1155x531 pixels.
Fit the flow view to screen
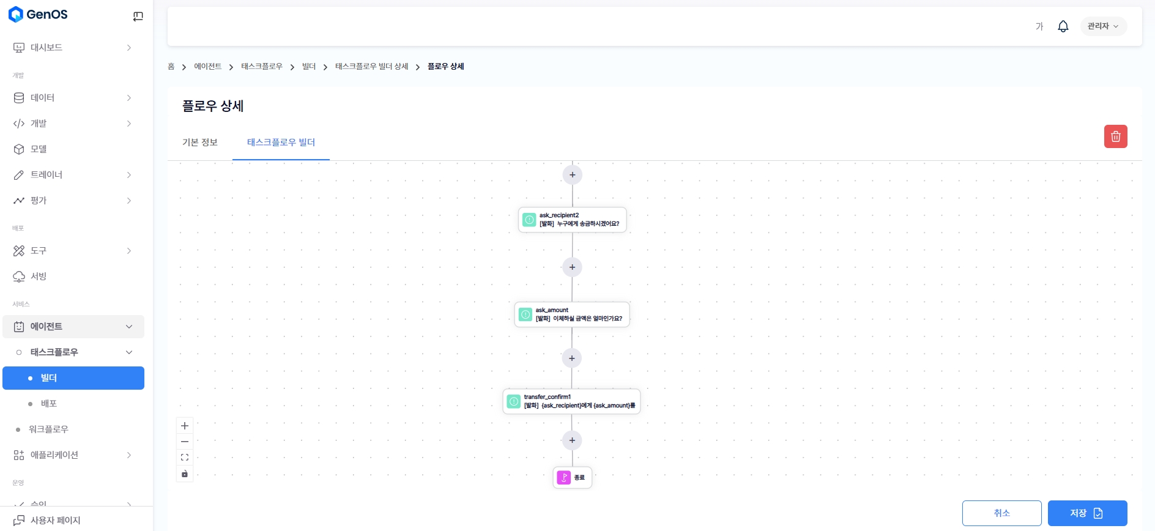tap(185, 458)
